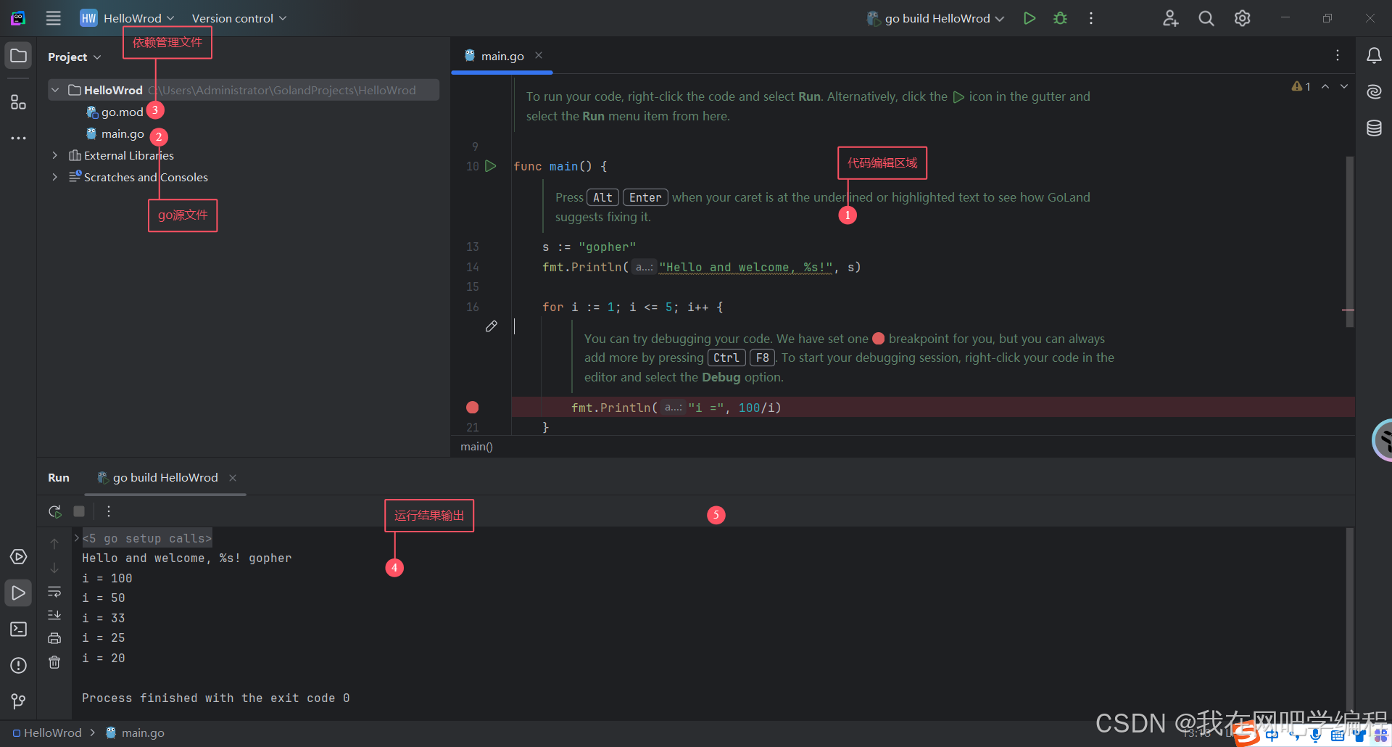This screenshot has width=1392, height=747.
Task: Start debugging with the bug icon
Action: click(x=1060, y=18)
